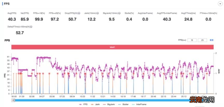Viewport: 224px width, 107px height.
Task: Open help icon next to Drop(FPS)[/h]
Action: point(79,13)
